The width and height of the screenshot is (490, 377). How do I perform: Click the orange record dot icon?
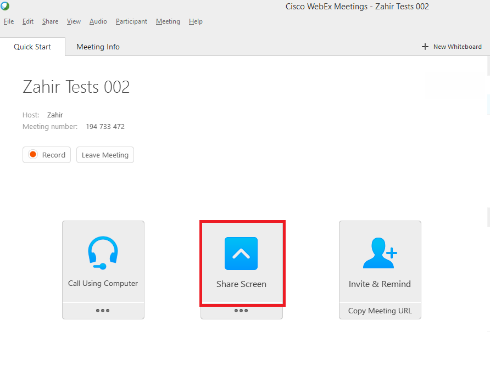point(33,155)
